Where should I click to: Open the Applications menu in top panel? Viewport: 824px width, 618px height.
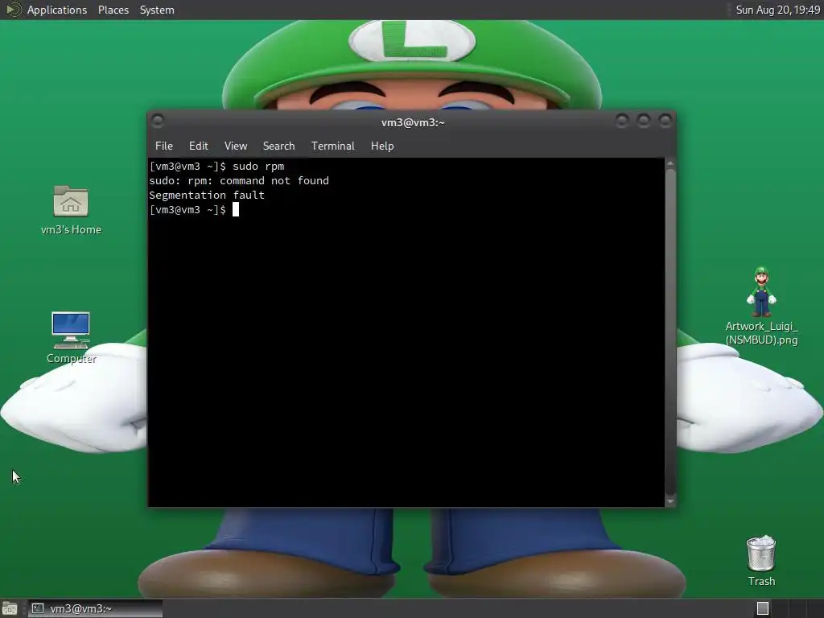pos(57,10)
